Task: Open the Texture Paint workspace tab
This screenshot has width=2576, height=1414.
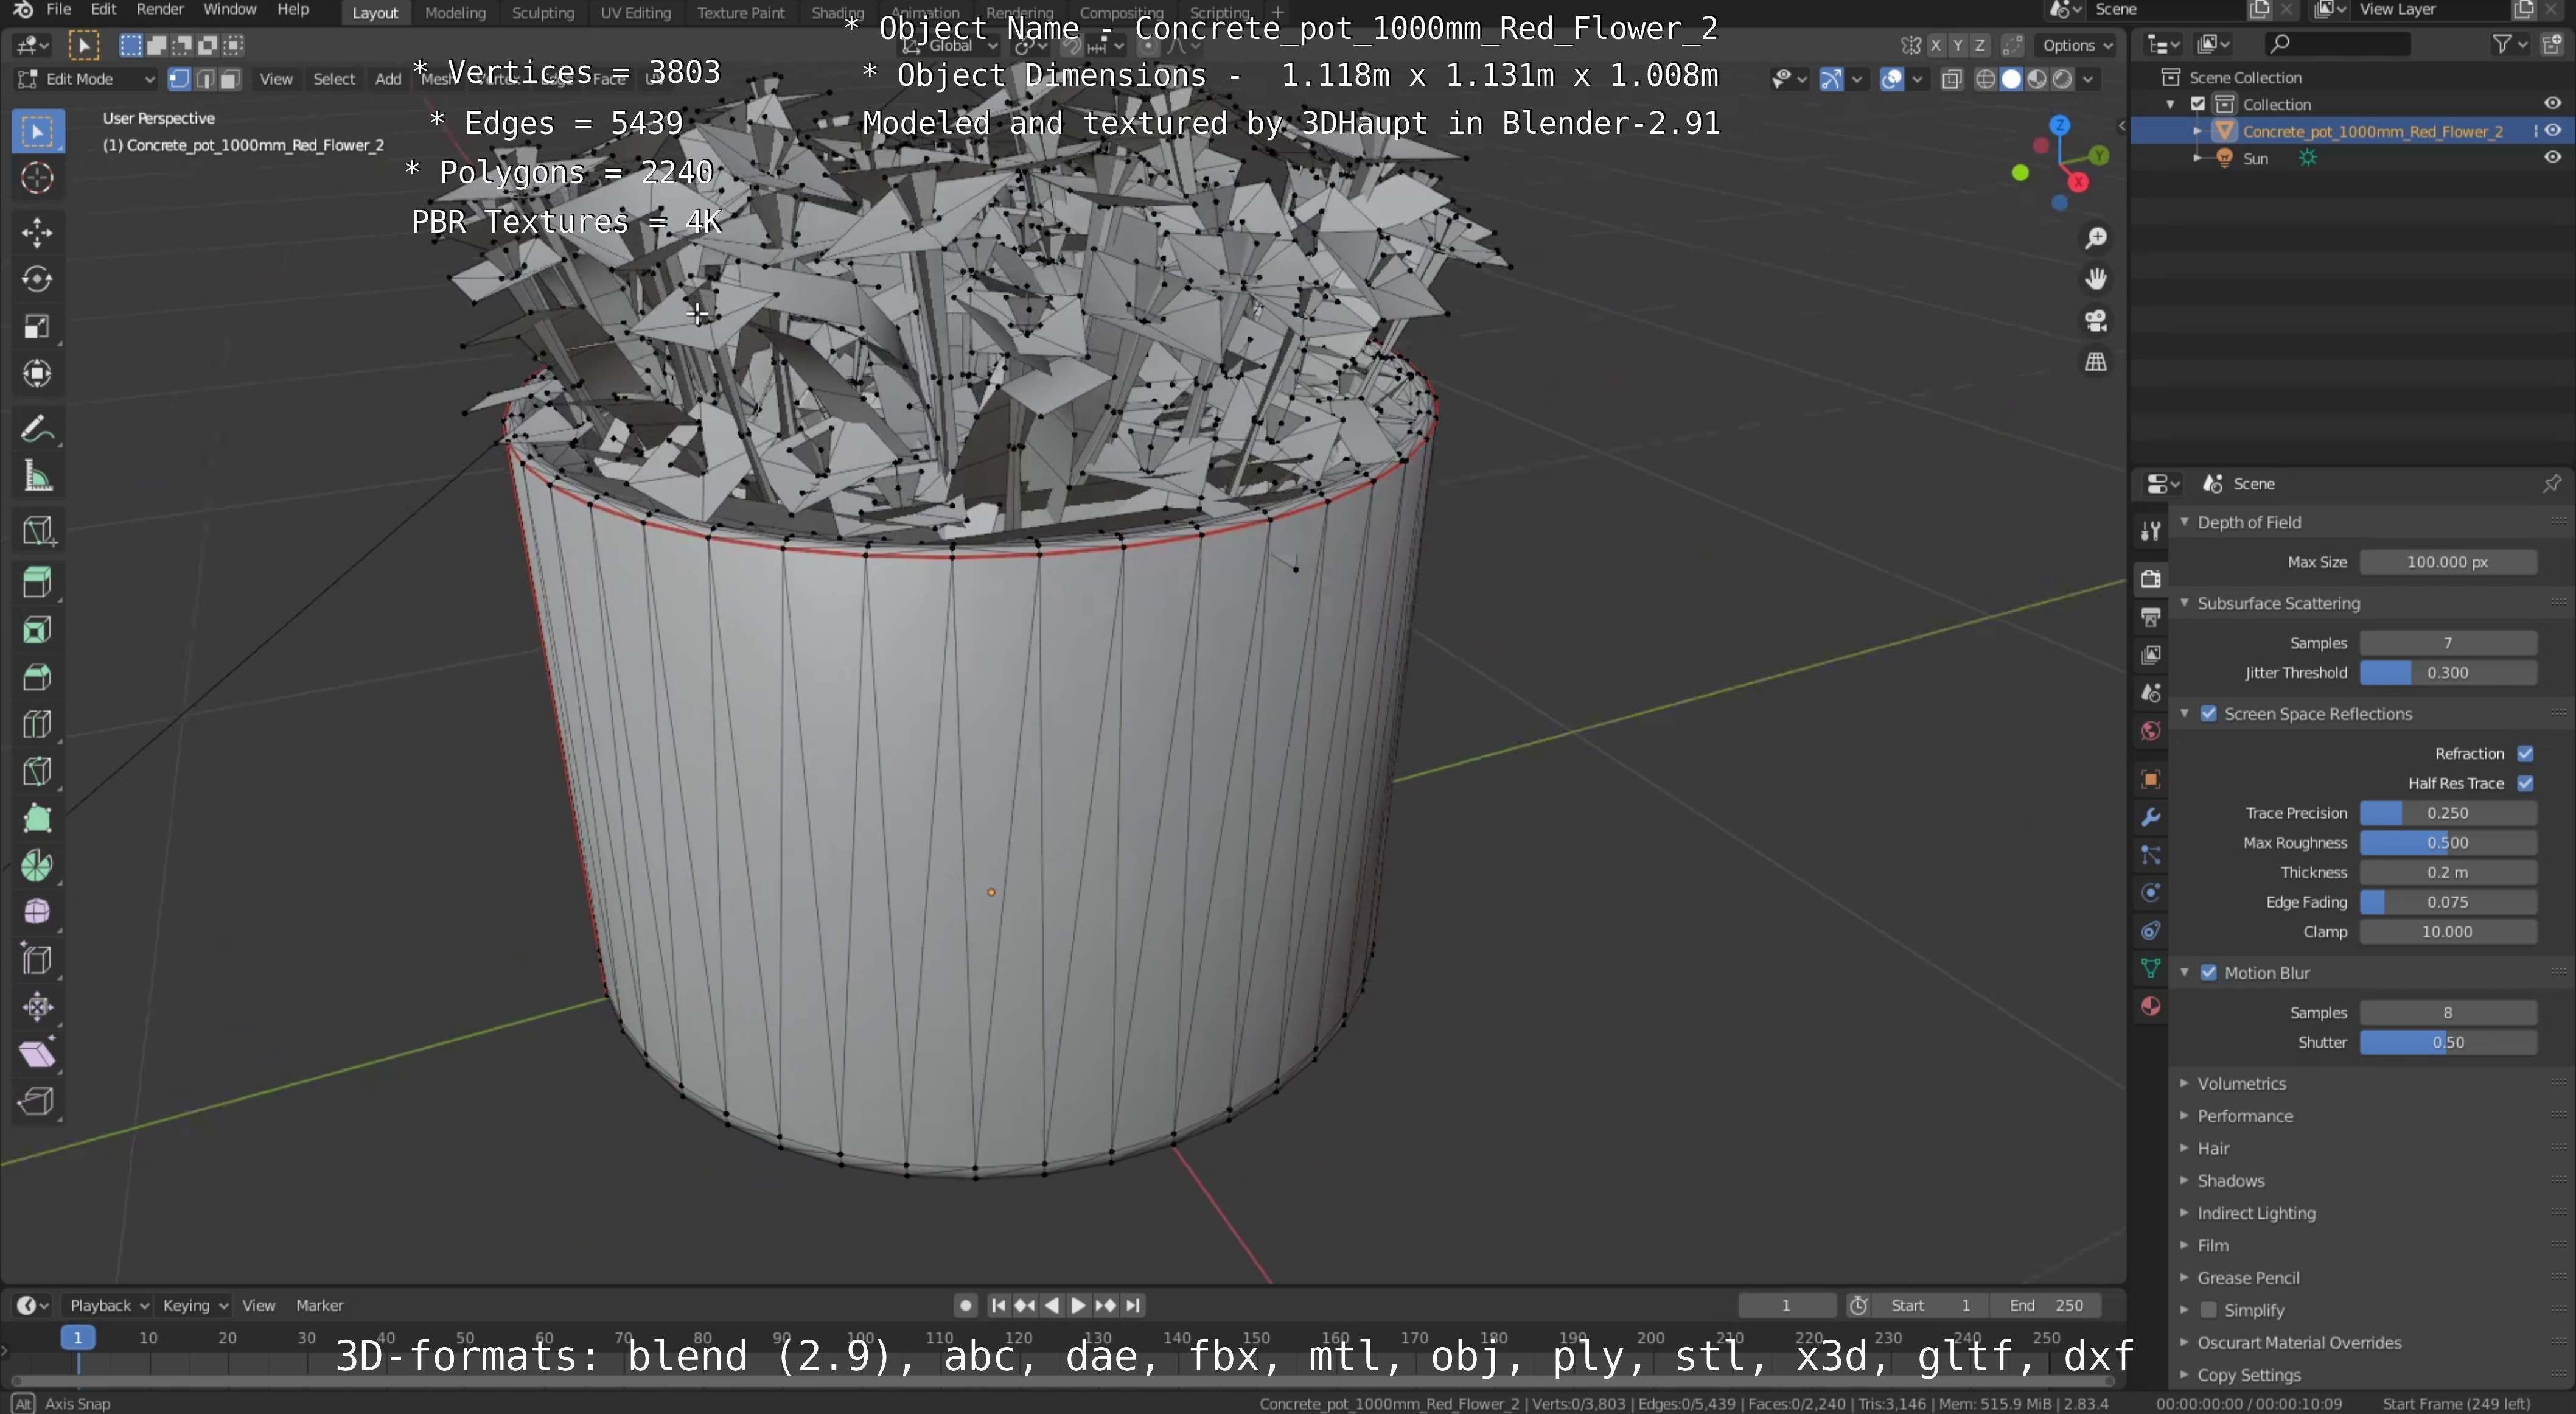Action: 741,13
